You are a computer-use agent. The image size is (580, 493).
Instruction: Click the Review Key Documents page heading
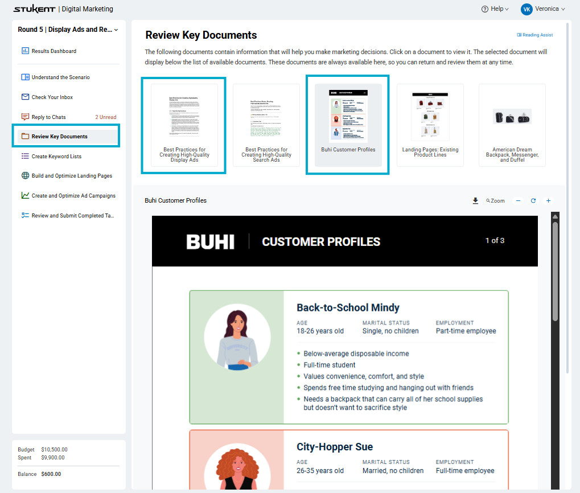[x=201, y=35]
